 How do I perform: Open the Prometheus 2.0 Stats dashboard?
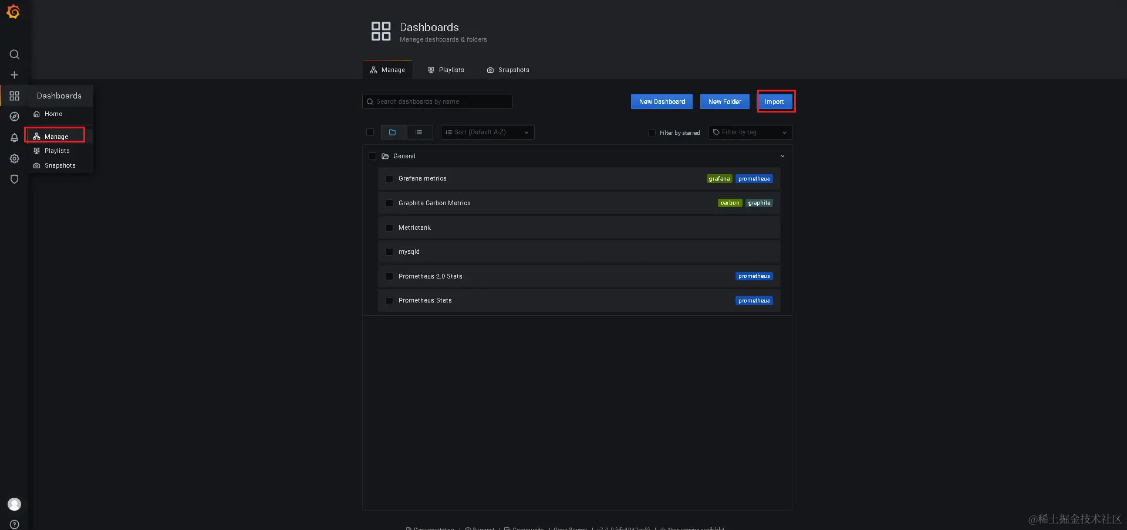[x=430, y=276]
